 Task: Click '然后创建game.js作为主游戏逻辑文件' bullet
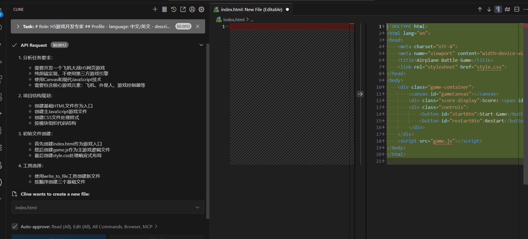tap(72, 150)
